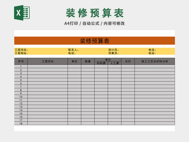Click row number 14 in 序号 column
This screenshot has height=142, width=189.
click(21, 110)
